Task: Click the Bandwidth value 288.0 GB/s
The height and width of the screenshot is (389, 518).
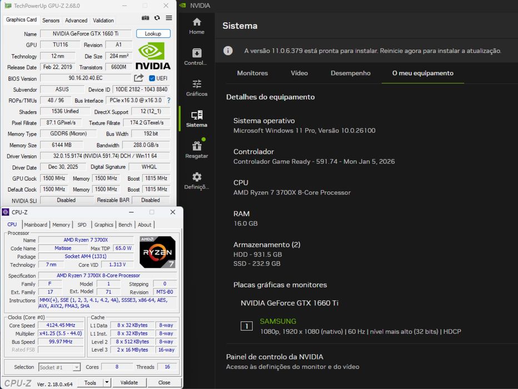Action: point(146,145)
